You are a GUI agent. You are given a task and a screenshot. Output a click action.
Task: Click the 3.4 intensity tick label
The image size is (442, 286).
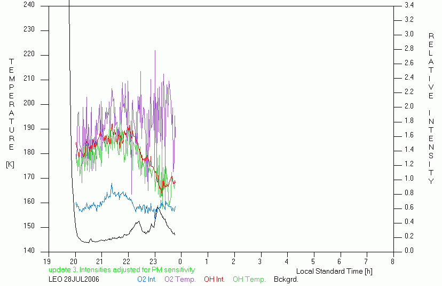point(409,5)
